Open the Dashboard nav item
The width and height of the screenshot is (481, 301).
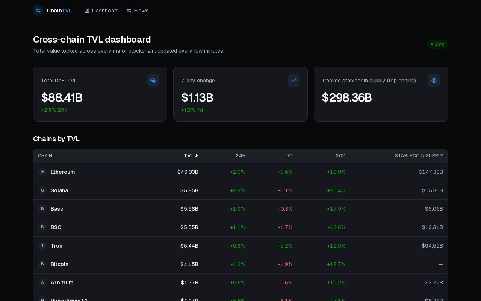101,11
